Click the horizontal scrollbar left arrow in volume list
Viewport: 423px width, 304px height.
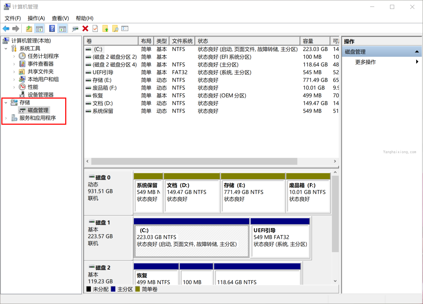click(x=88, y=161)
